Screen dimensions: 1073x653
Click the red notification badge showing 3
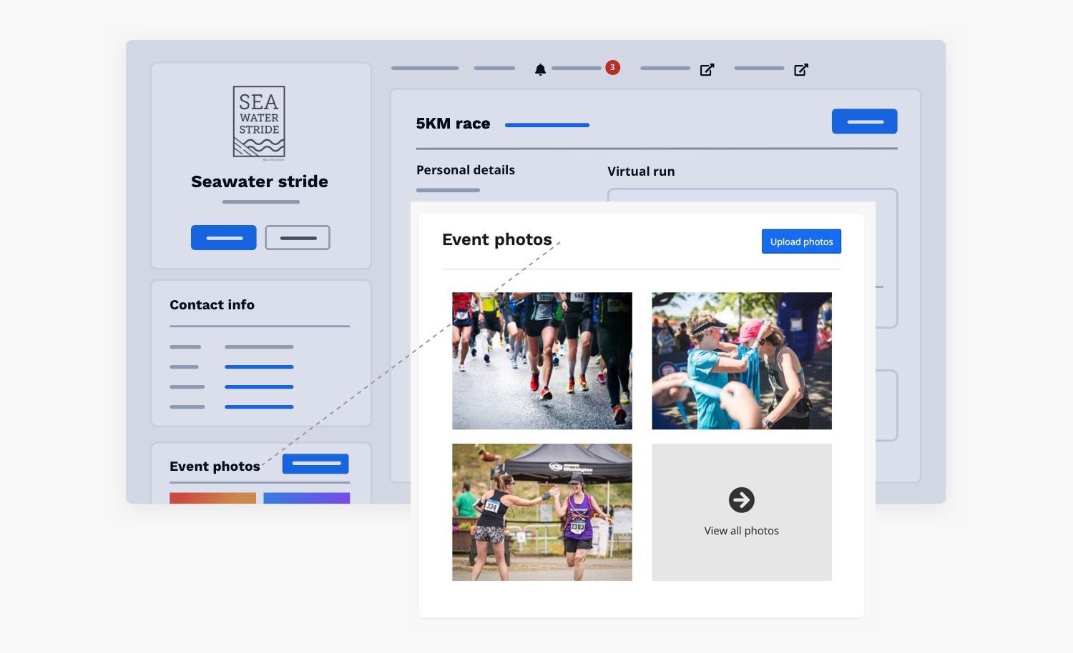pos(612,67)
